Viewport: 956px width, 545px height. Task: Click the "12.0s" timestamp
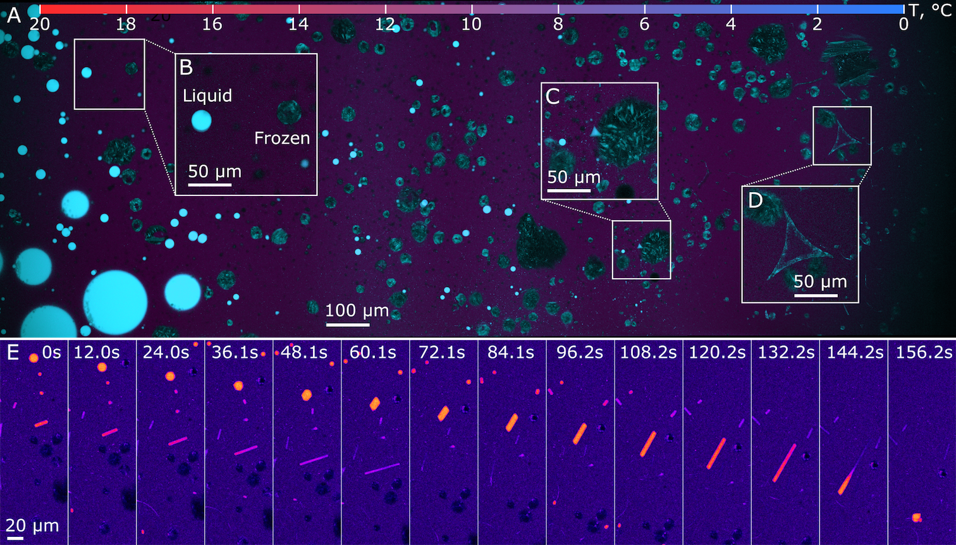tap(97, 352)
